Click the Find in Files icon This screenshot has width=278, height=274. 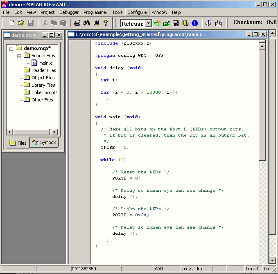[96, 23]
